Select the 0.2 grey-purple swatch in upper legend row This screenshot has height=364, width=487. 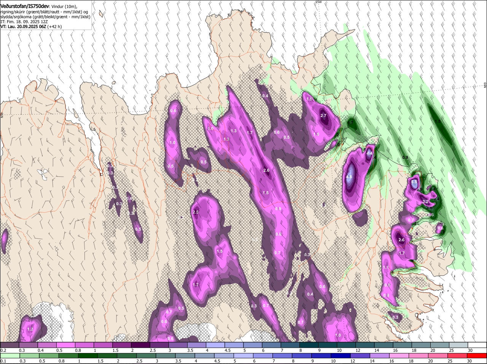[x=10, y=345]
